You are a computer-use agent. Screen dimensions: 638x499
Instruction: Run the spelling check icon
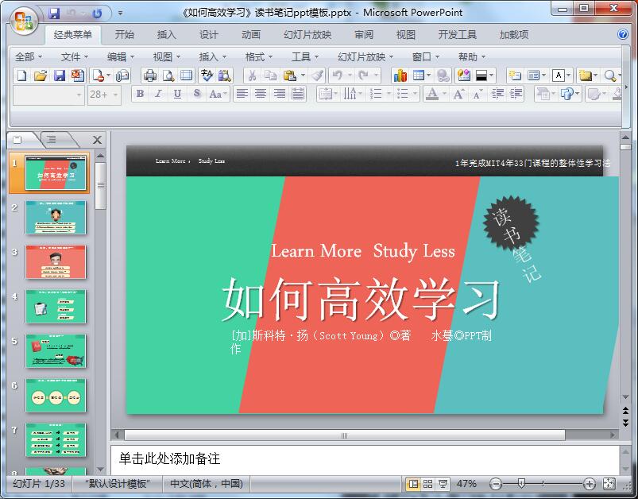207,75
